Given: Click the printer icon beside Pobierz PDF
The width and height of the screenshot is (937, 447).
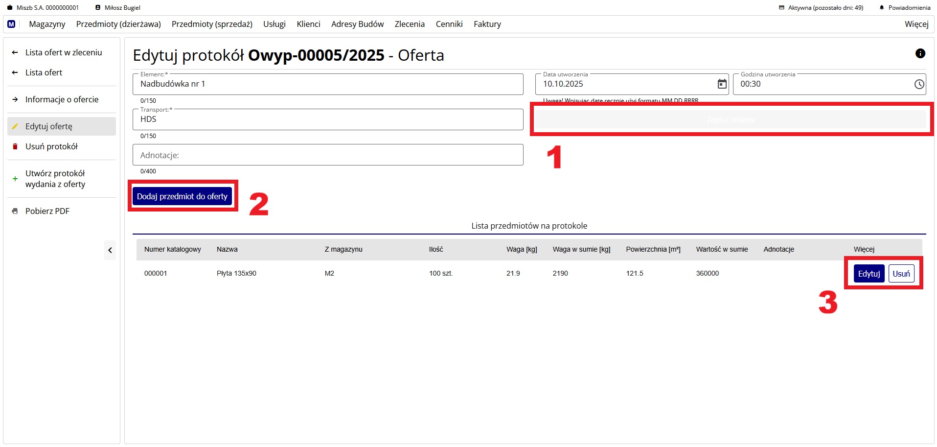Looking at the screenshot, I should 15,211.
